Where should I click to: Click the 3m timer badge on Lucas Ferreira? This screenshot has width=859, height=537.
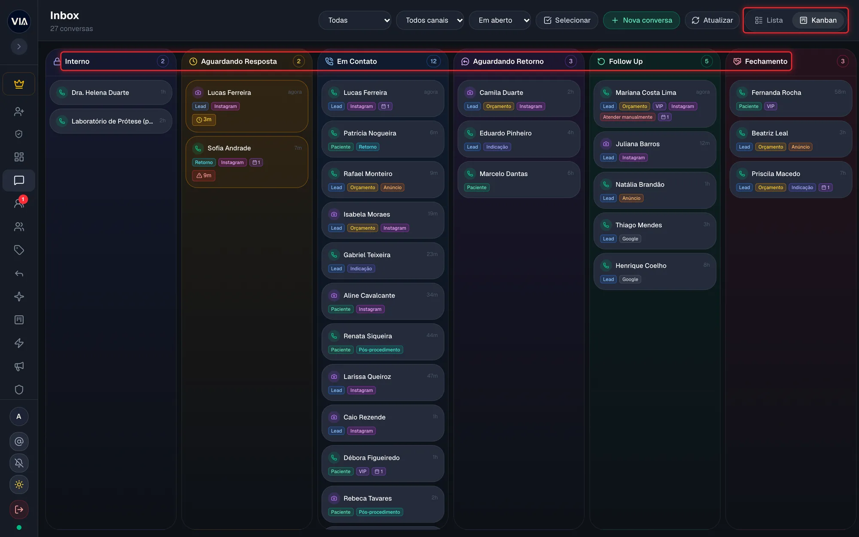tap(204, 119)
